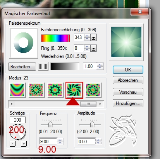The width and height of the screenshot is (160, 159).
Task: Click the Hinzufügen... button
Action: click(128, 103)
